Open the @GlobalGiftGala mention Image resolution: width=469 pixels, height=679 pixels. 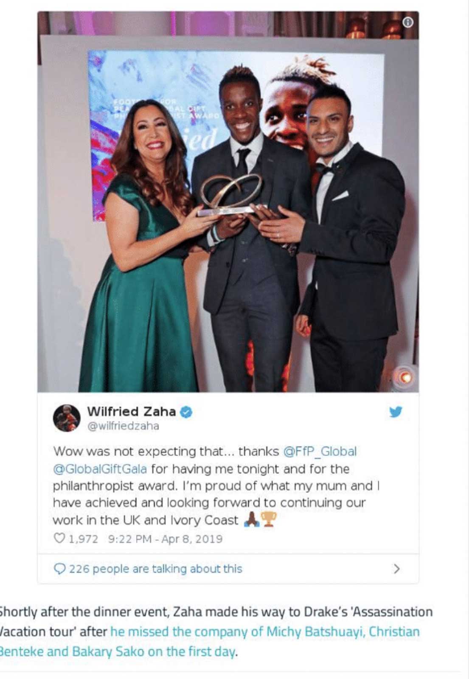[x=100, y=469]
